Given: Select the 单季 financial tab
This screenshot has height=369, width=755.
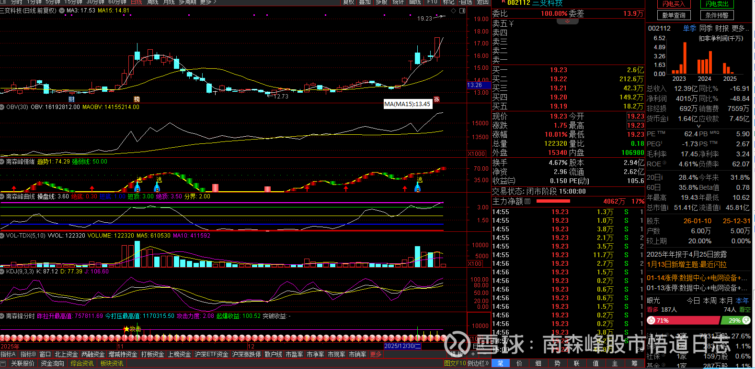Looking at the screenshot, I should (x=690, y=28).
